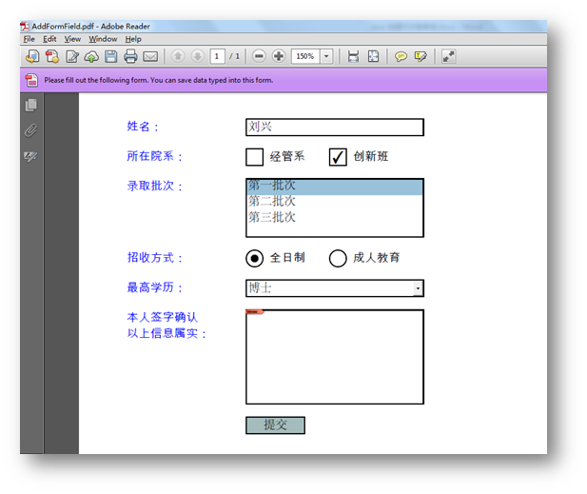The image size is (587, 494).
Task: Select the highlight text tool icon
Action: tap(421, 56)
